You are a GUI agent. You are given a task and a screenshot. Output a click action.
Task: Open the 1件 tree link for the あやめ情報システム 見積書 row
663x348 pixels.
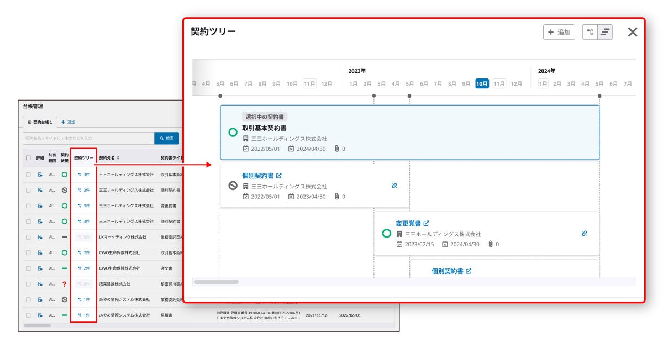84,315
